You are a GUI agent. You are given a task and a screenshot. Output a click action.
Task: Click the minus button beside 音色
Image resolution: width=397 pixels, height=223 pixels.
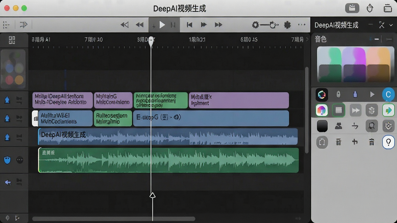coord(377,39)
